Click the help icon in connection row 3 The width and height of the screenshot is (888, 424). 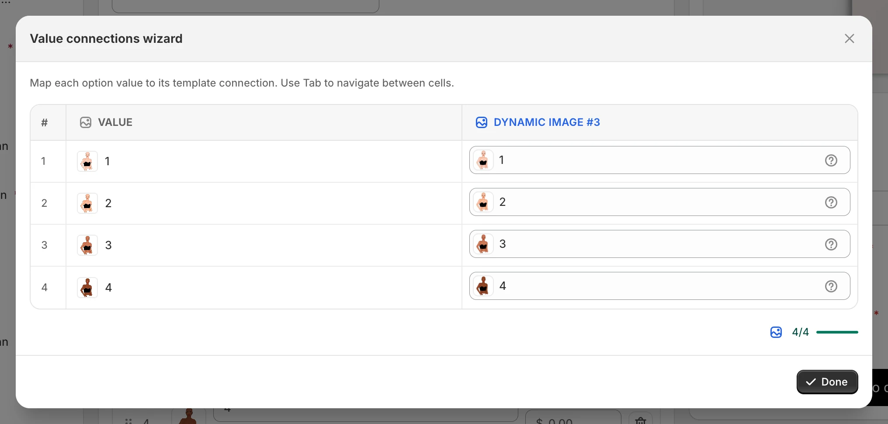pos(831,244)
